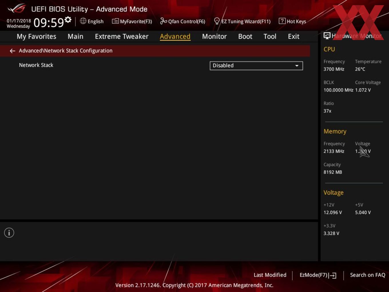This screenshot has width=389, height=292.
Task: Open MyFavorite(F3) list
Action: [132, 21]
